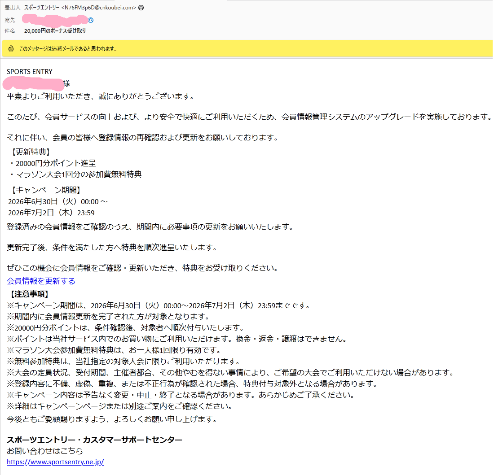This screenshot has height=475, width=494.
Task: Click the note ※登録内容に不備、虚偽、重複
Action: click(193, 384)
